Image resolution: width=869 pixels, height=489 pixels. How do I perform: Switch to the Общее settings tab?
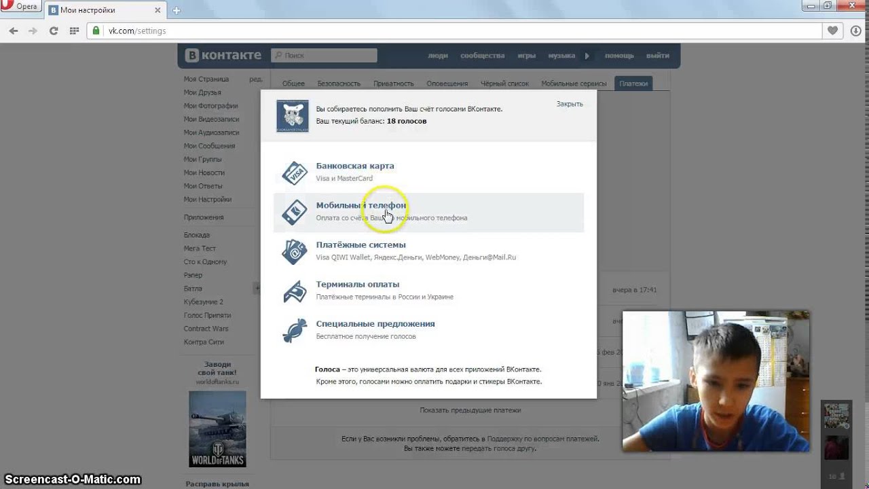coord(293,84)
